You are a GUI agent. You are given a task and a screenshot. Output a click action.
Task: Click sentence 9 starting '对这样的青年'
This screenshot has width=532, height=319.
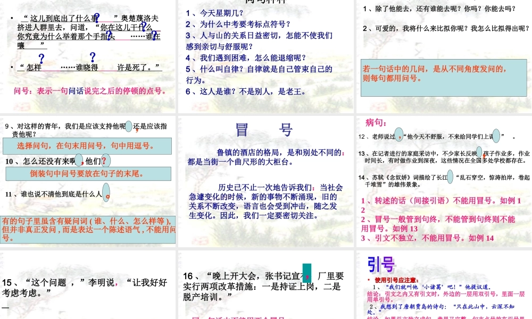[86, 130]
